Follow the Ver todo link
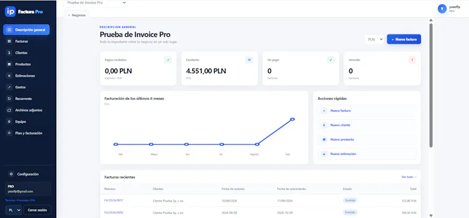This screenshot has width=469, height=218. (409, 177)
